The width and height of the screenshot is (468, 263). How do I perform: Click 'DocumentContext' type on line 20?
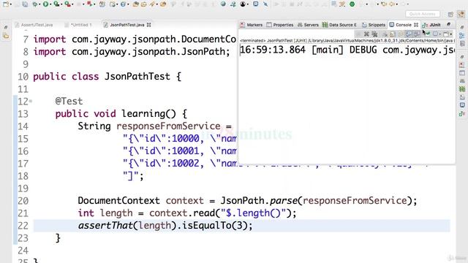[x=118, y=201]
